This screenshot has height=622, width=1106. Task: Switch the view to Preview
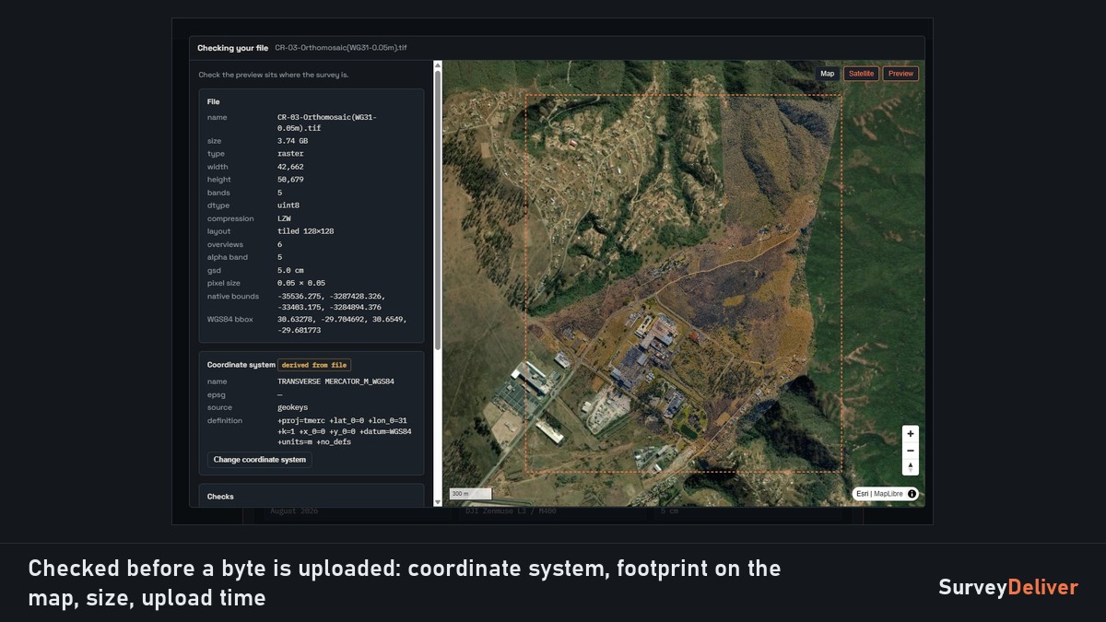point(900,74)
